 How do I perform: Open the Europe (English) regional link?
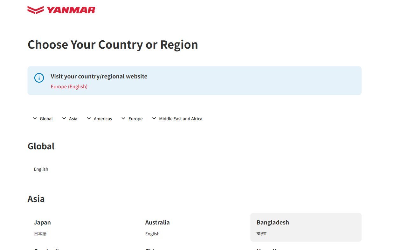[x=69, y=86]
